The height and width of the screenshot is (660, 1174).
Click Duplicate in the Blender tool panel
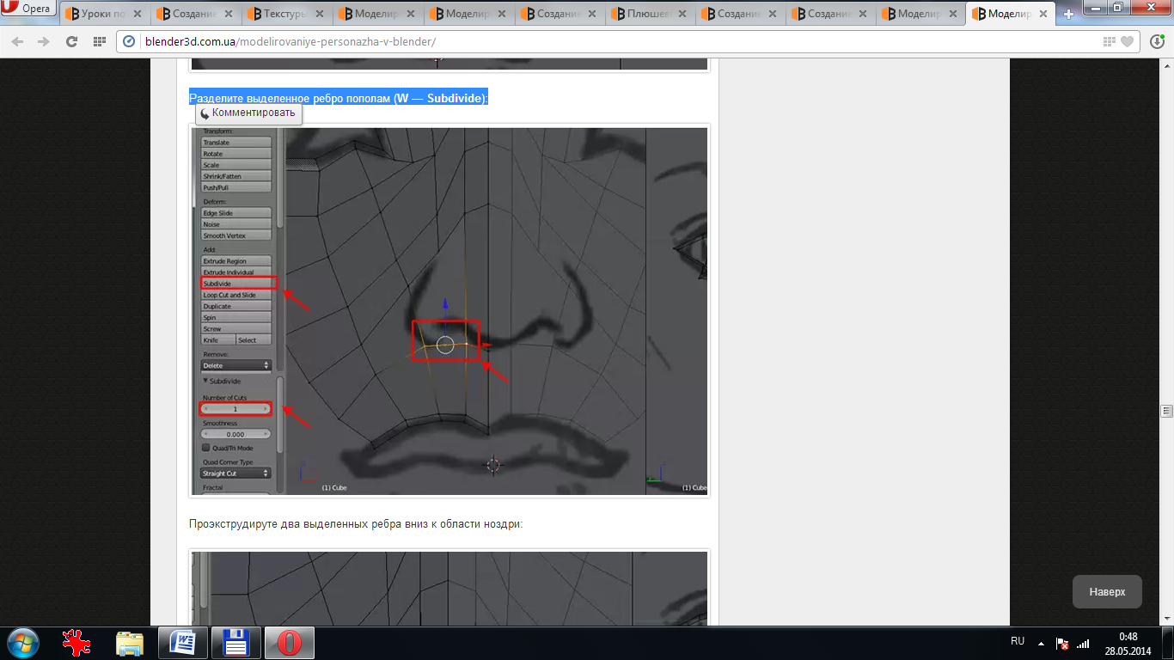[235, 306]
